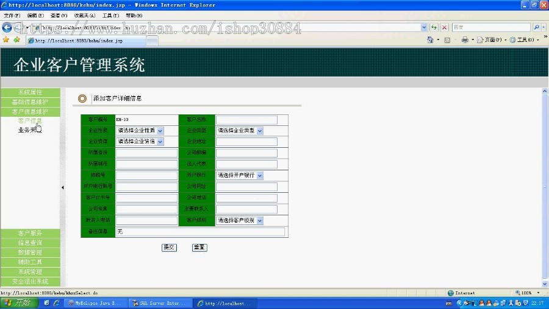Open the 信息查询 sidebar section
The width and height of the screenshot is (549, 309).
click(30, 243)
